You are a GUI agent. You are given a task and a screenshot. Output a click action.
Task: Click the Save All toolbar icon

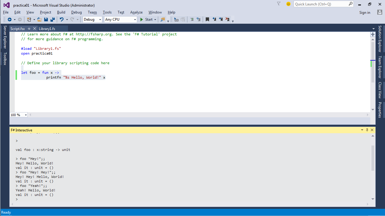pos(52,19)
